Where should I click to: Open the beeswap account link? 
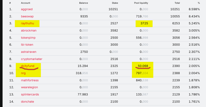[27, 16]
